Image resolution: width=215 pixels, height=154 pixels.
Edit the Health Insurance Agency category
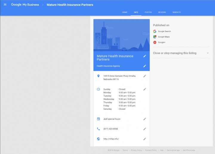(145, 66)
